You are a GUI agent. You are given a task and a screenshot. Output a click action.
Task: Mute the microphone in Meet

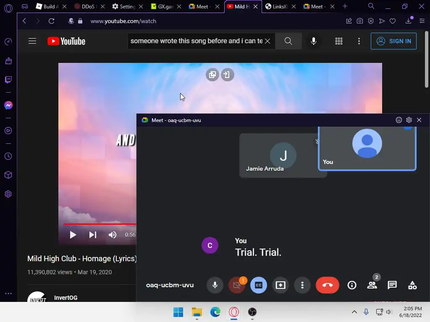point(215,285)
